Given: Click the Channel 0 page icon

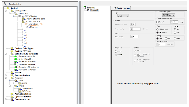Looking at the screenshot, I should click(88, 10).
